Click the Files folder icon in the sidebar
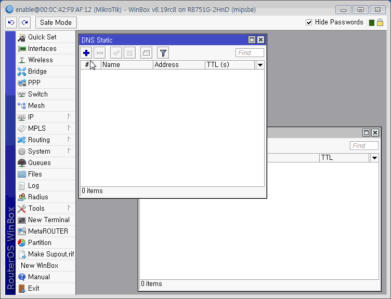This screenshot has height=299, width=391. [22, 174]
